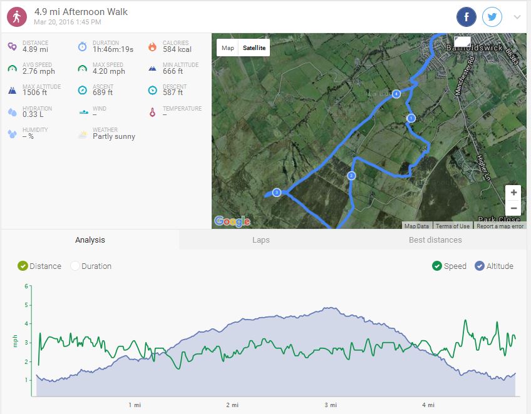Viewport: 531px width, 414px height.
Task: Zoom out on the map
Action: pos(513,208)
